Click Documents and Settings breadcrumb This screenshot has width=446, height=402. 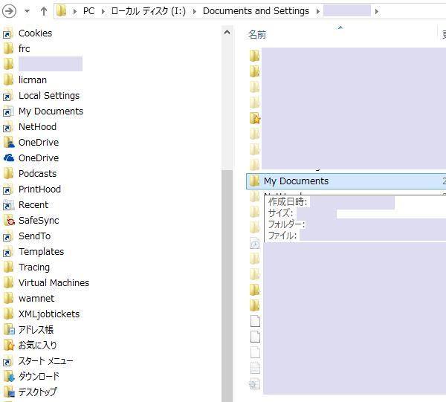pyautogui.click(x=256, y=11)
